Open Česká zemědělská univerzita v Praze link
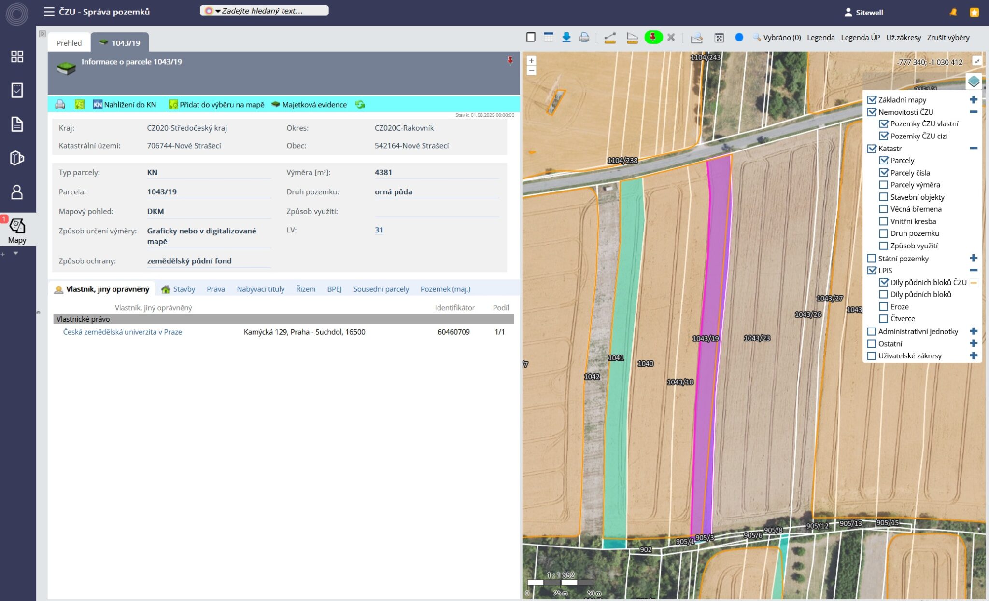The height and width of the screenshot is (601, 989). (x=122, y=332)
